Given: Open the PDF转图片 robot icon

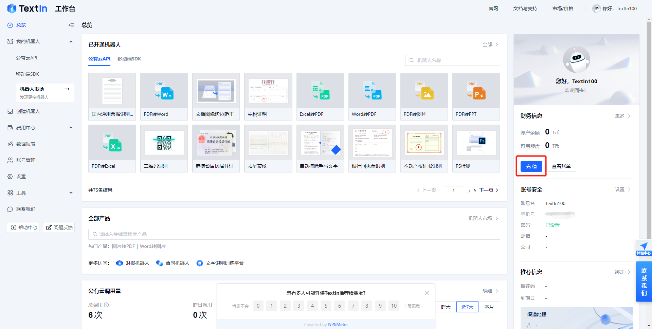Looking at the screenshot, I should (x=424, y=91).
